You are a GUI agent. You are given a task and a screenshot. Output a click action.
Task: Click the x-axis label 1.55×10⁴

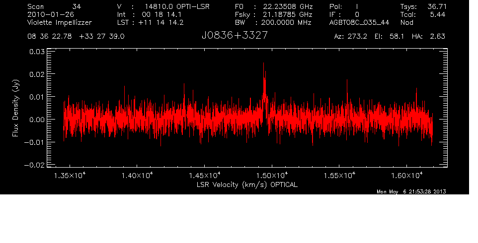pos(339,176)
